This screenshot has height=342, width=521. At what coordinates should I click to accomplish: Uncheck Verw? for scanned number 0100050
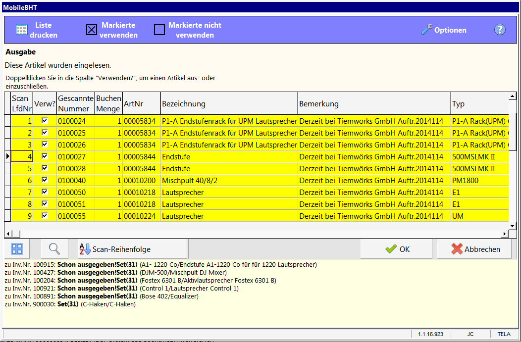coord(45,192)
